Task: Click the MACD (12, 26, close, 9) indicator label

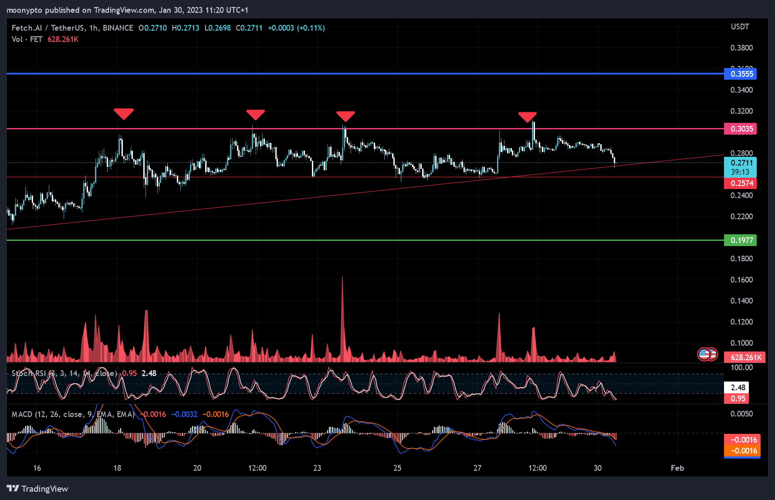Action: [73, 414]
